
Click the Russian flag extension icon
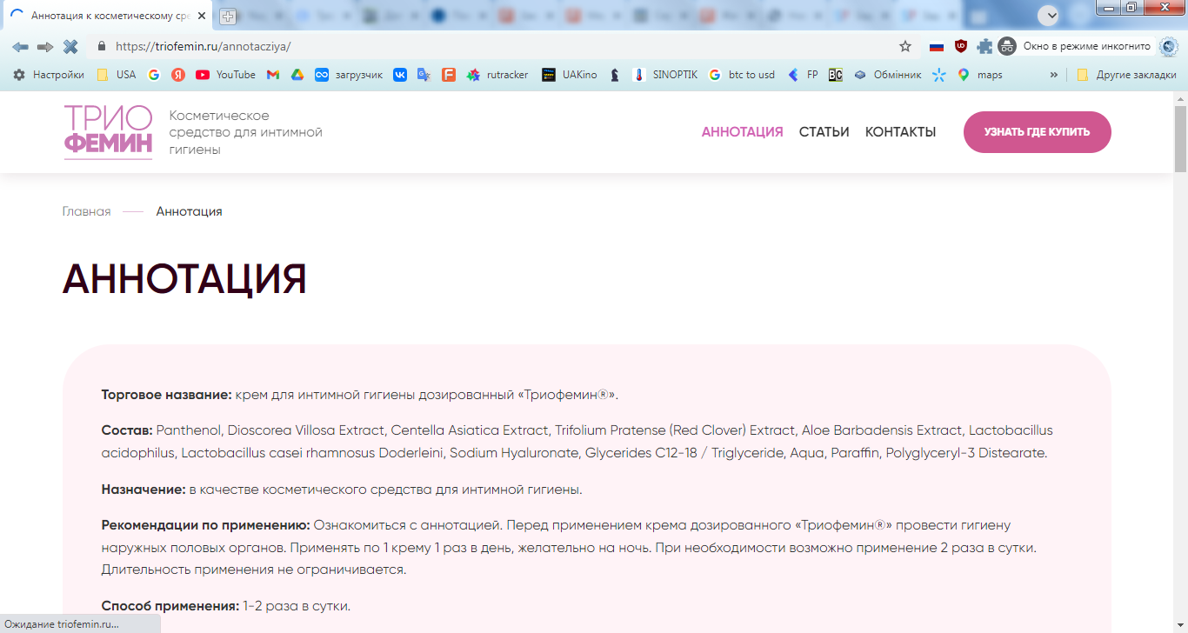point(937,47)
